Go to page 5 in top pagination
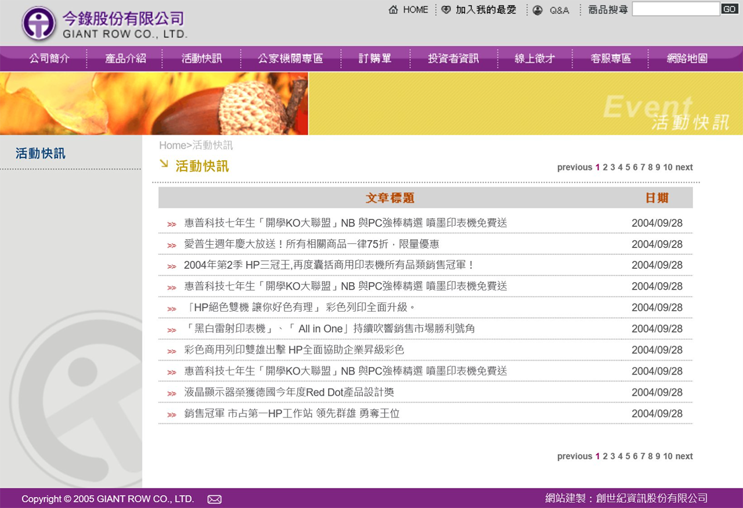Image resolution: width=743 pixels, height=508 pixels. click(627, 167)
